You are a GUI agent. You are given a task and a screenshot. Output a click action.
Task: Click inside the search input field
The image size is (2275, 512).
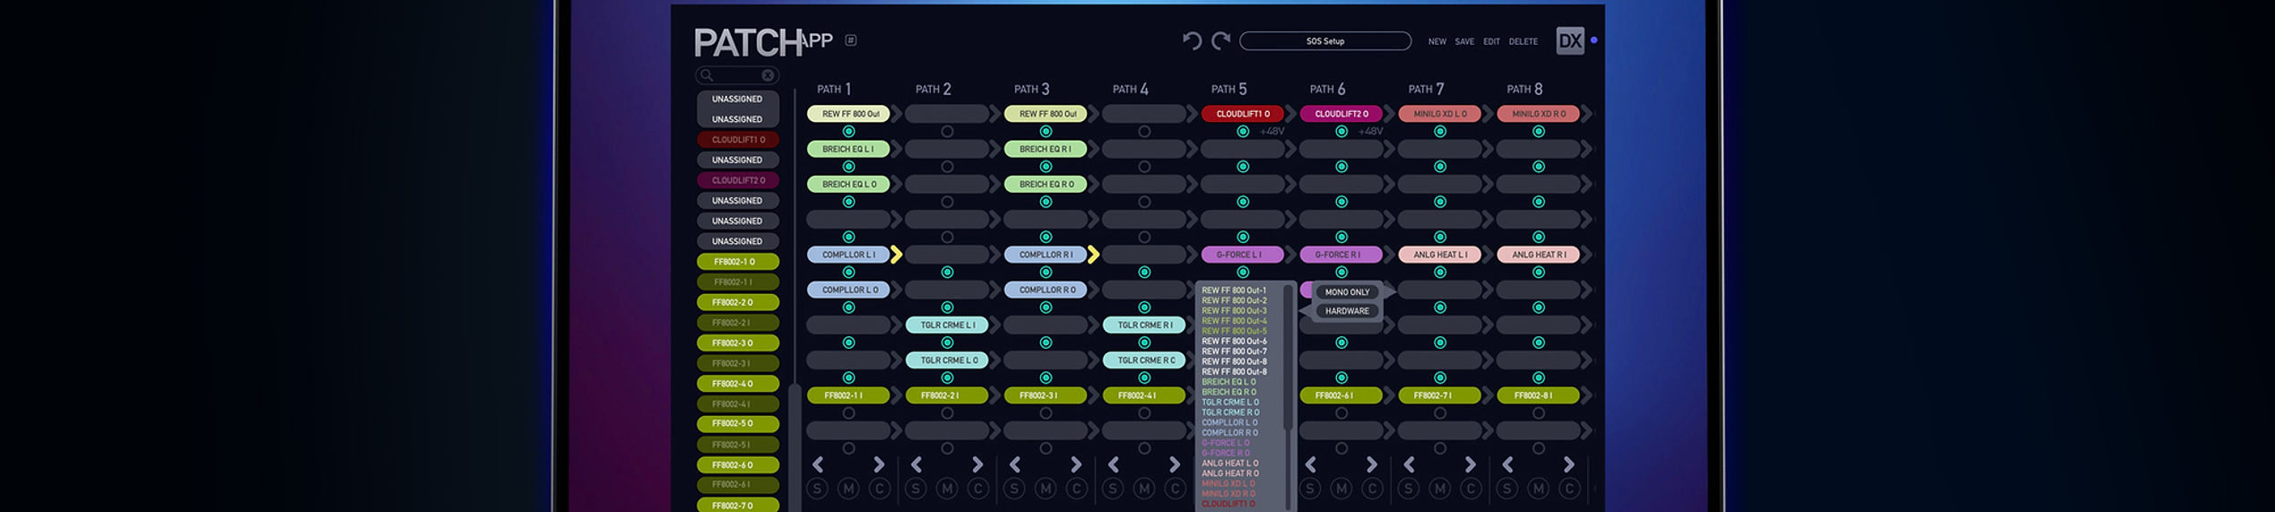coord(736,75)
